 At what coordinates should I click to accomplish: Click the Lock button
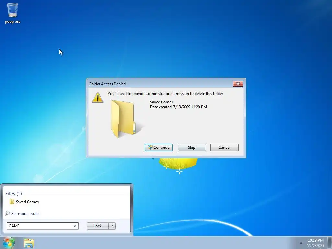coord(97,226)
